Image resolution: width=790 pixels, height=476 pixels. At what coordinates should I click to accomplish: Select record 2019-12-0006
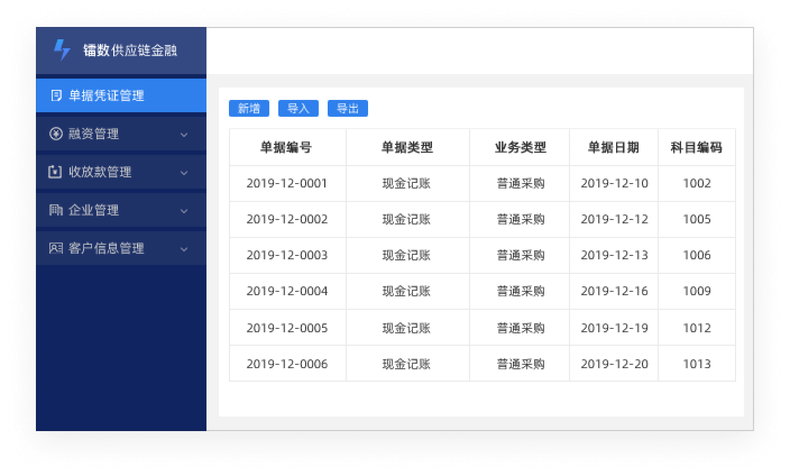click(287, 364)
